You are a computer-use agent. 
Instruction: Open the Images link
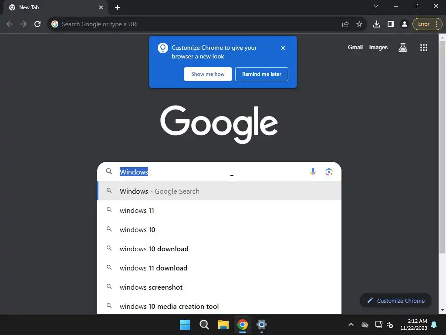pos(378,47)
